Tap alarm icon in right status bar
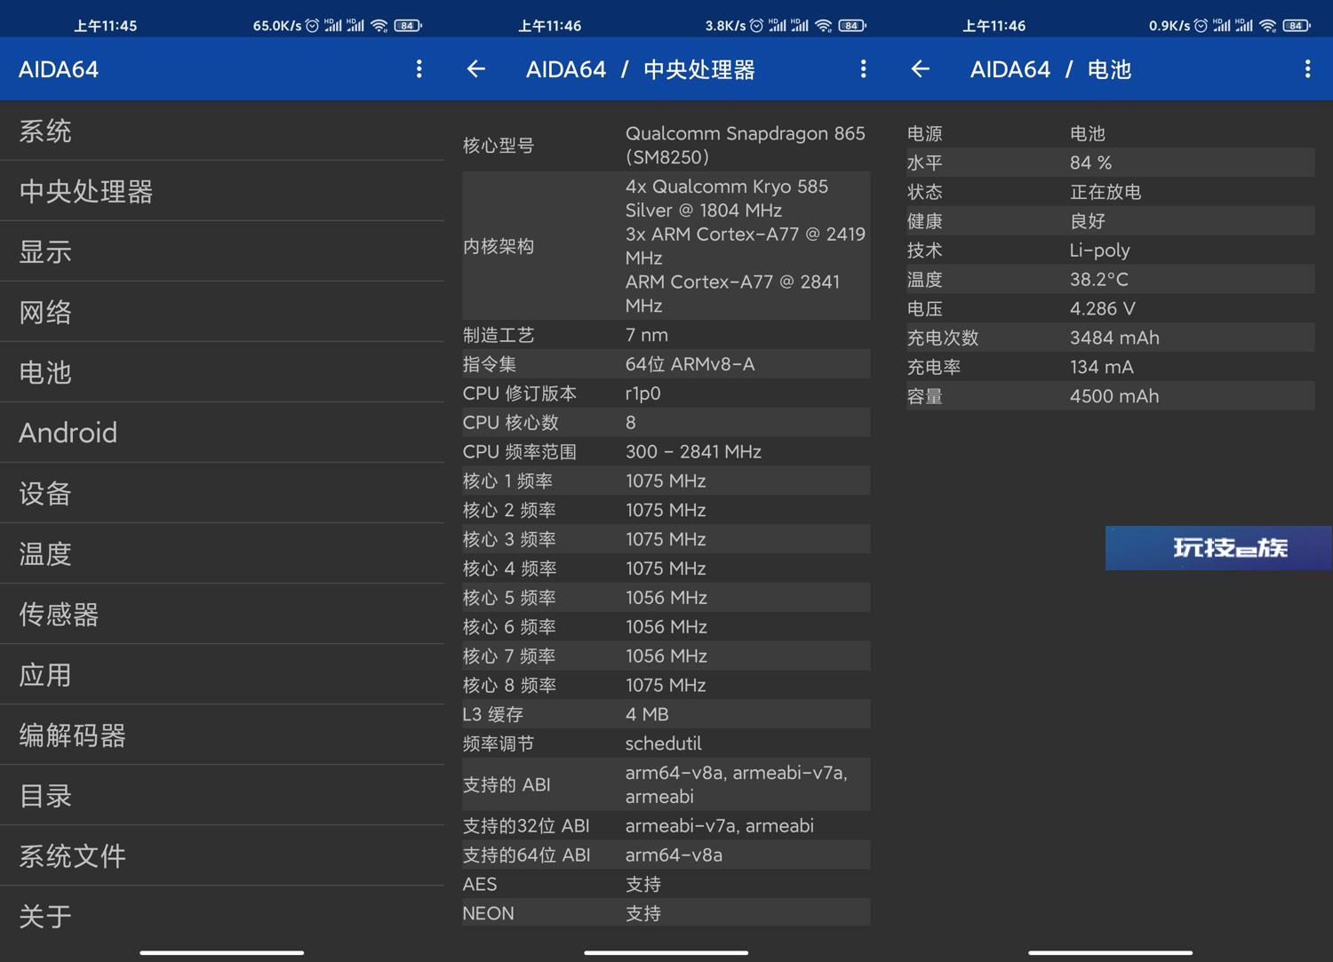 (x=1201, y=26)
